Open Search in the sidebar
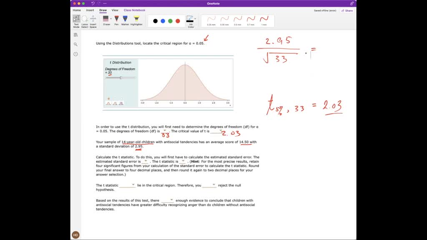 pos(75,43)
